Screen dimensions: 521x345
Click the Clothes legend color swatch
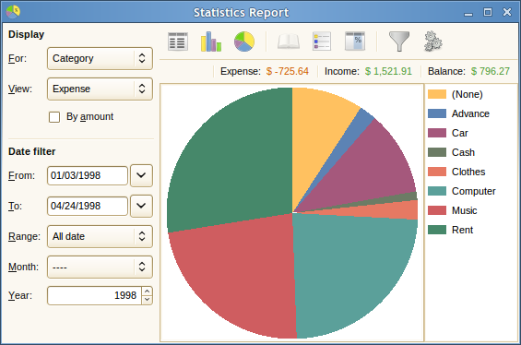point(437,172)
